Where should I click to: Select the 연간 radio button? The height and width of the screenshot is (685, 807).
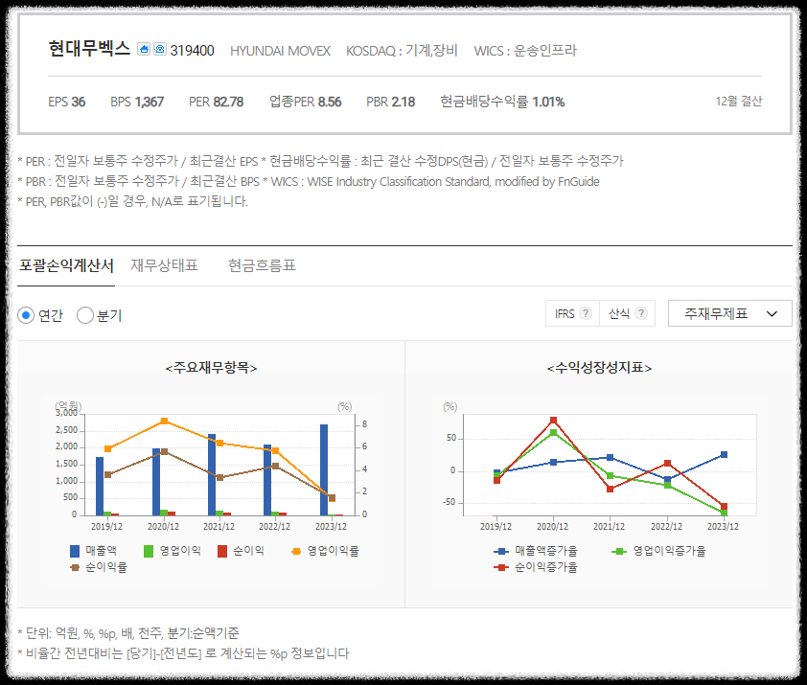click(26, 315)
